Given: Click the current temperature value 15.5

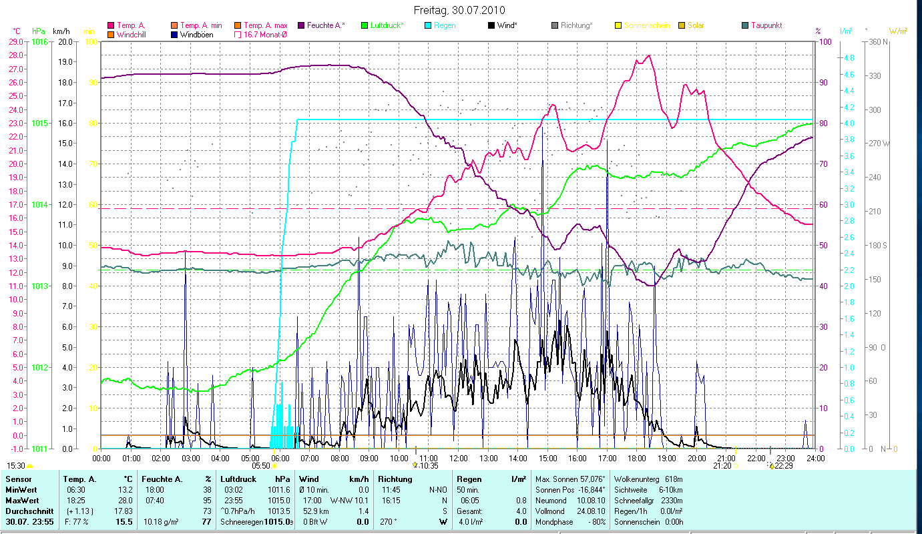Looking at the screenshot, I should point(124,522).
